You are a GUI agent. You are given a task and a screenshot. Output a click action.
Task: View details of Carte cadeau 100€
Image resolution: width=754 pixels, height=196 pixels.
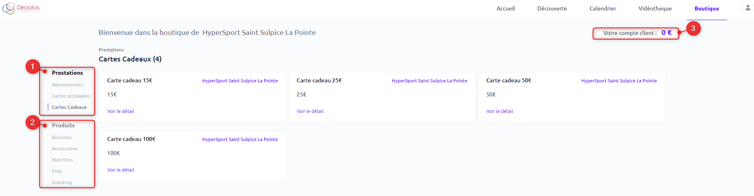121,170
